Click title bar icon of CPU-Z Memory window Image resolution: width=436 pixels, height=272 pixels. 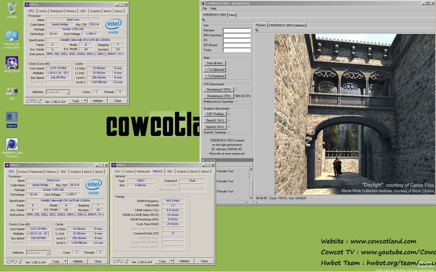(x=114, y=165)
